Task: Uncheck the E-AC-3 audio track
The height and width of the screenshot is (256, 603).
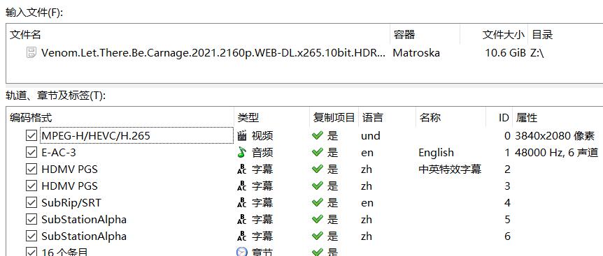Action: pyautogui.click(x=31, y=153)
